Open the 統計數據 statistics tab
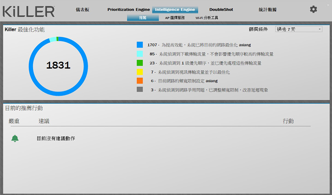Screen dimensions: 332x195 pyautogui.click(x=268, y=10)
